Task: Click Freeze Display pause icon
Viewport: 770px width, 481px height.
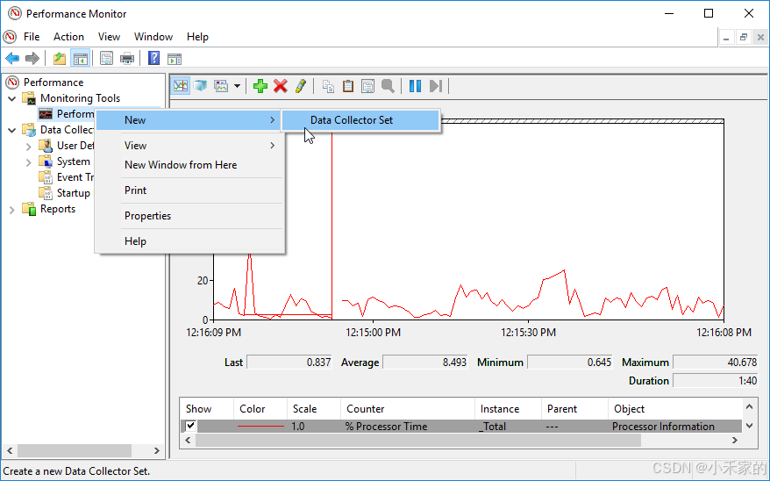Action: 415,86
